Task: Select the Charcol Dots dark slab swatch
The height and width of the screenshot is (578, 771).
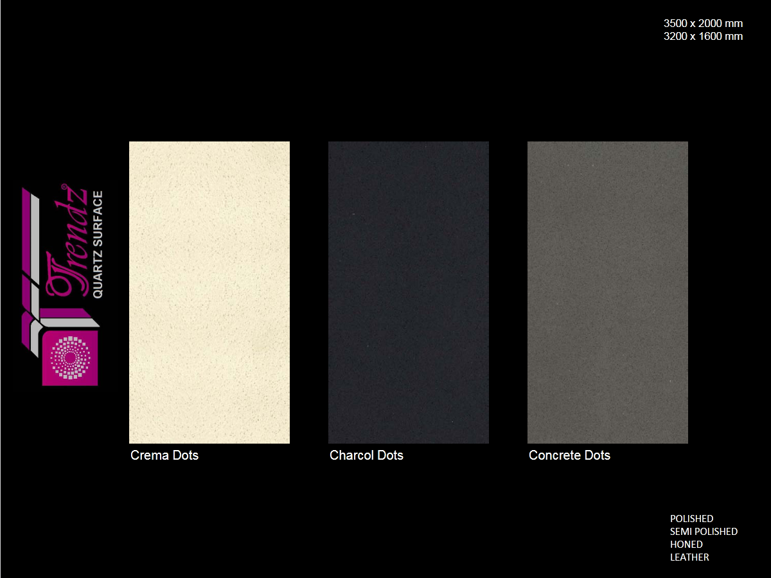Action: (x=408, y=292)
